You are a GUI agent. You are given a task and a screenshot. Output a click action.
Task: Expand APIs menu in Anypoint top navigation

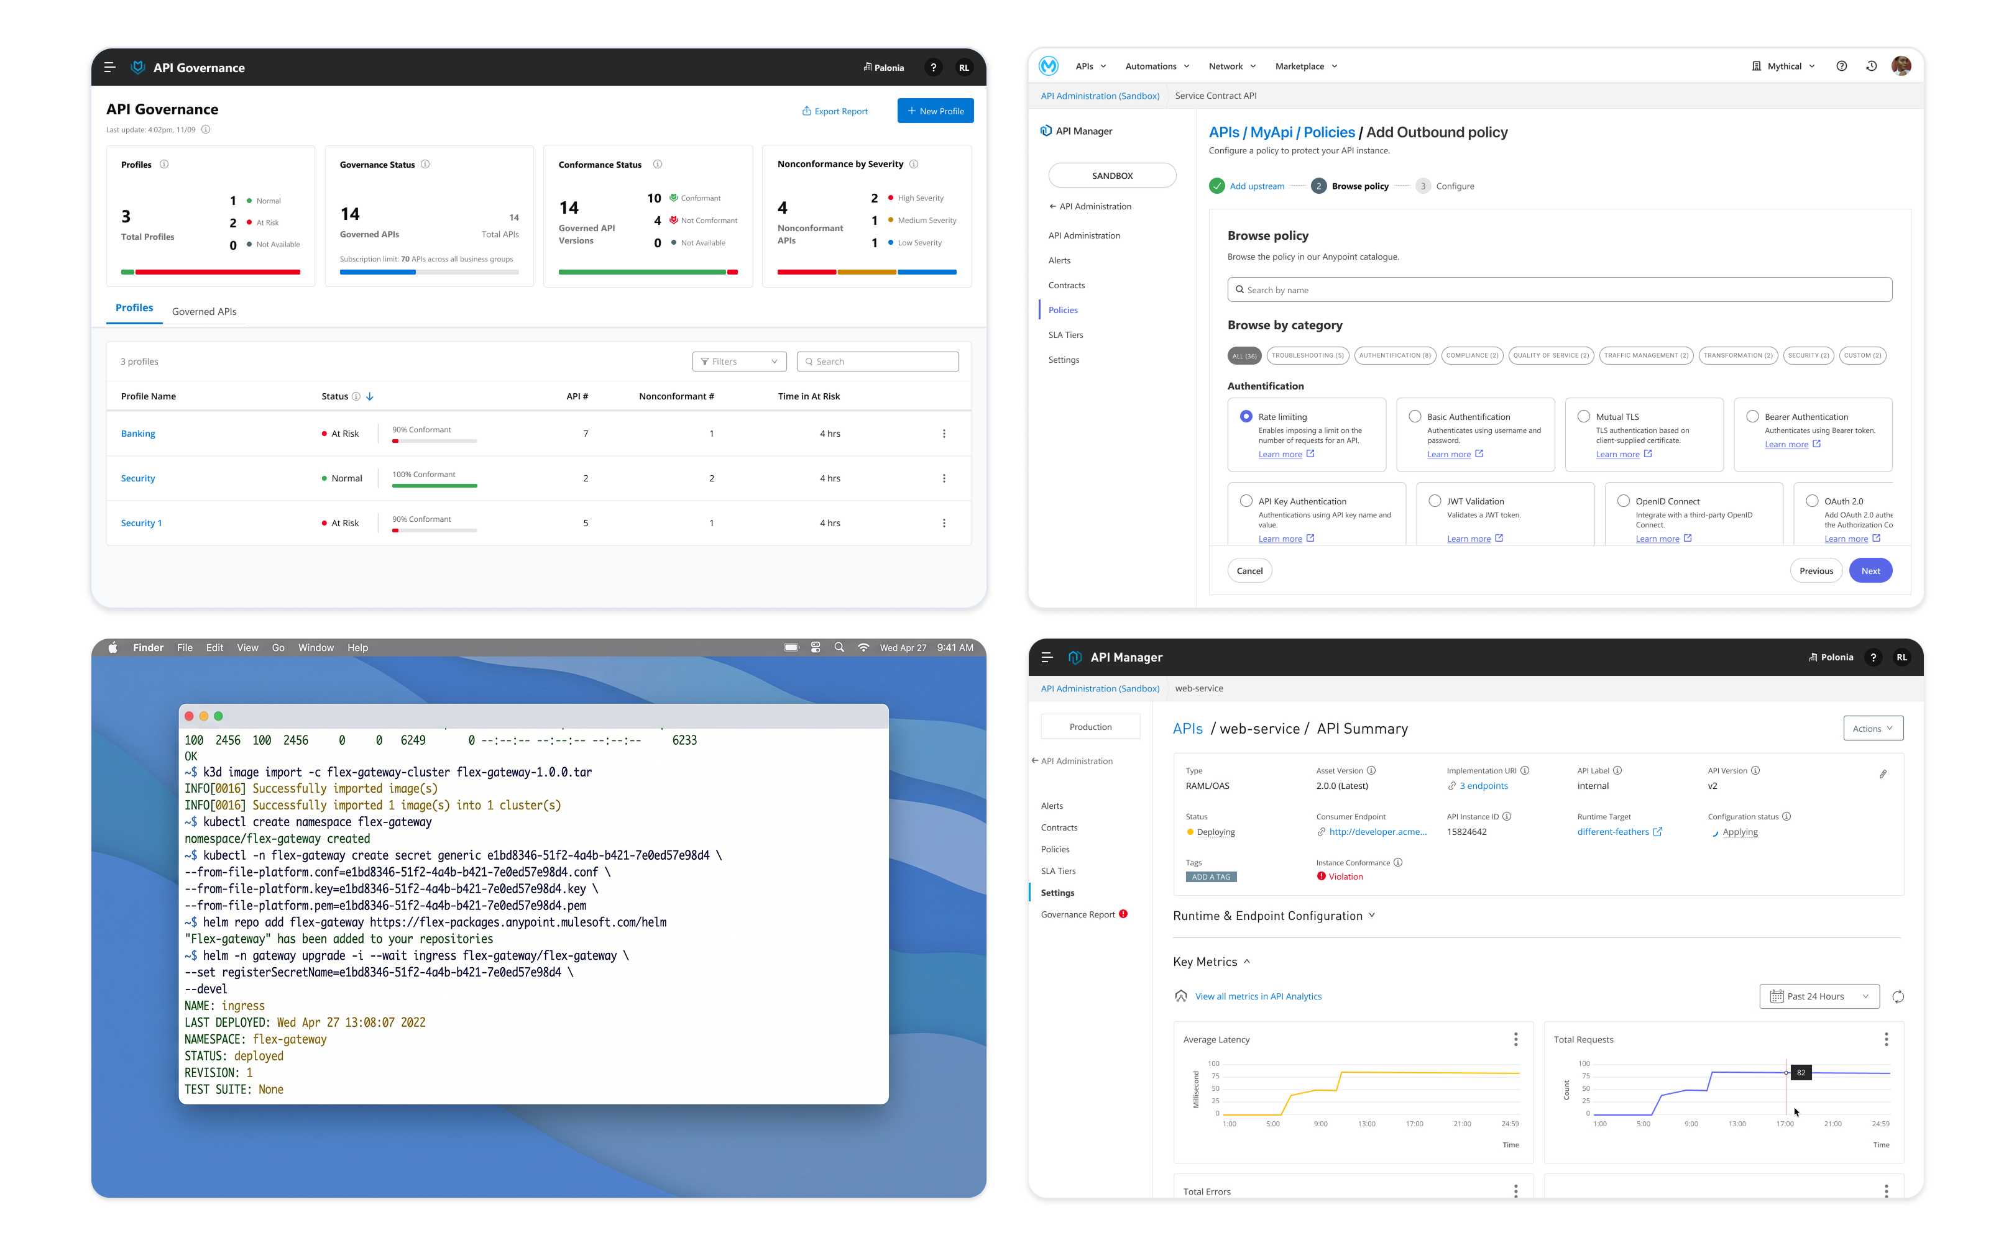[1090, 66]
